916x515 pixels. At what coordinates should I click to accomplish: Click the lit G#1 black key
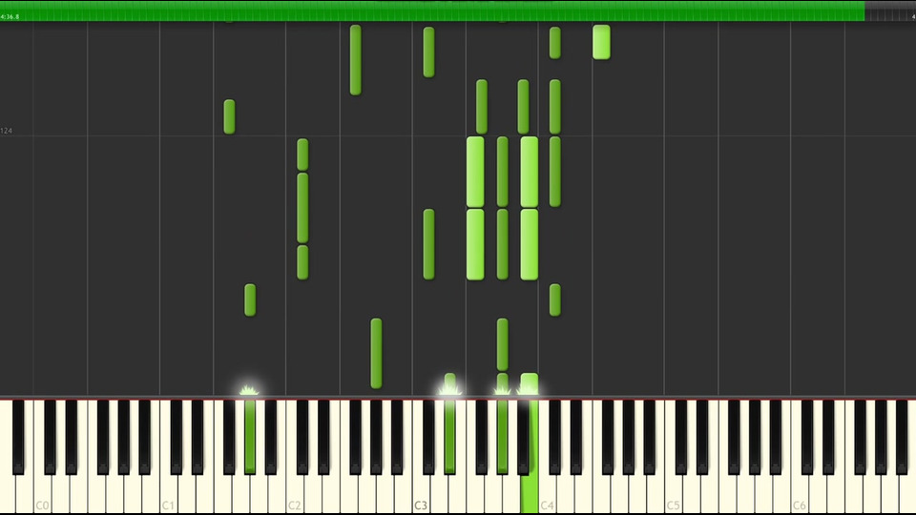pos(250,437)
